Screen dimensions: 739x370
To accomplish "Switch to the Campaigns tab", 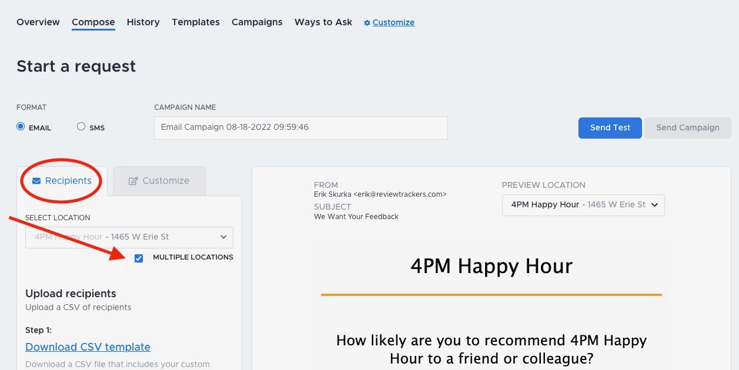I will (x=257, y=22).
